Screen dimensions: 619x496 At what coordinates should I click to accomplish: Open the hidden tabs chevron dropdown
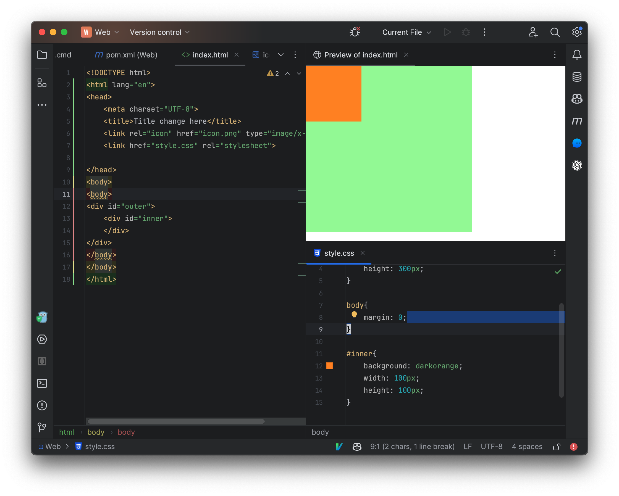pos(280,55)
